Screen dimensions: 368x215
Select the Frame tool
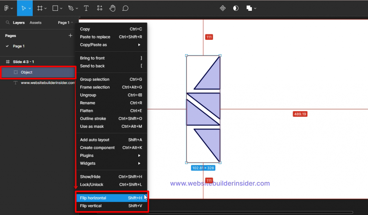[40, 8]
